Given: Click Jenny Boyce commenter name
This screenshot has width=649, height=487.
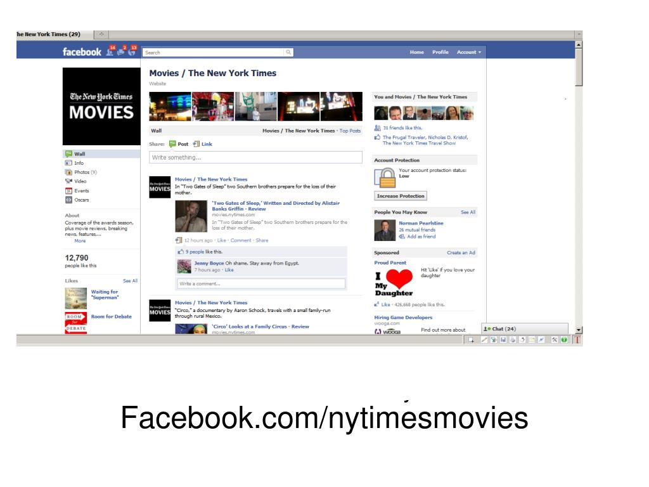Looking at the screenshot, I should pos(209,263).
